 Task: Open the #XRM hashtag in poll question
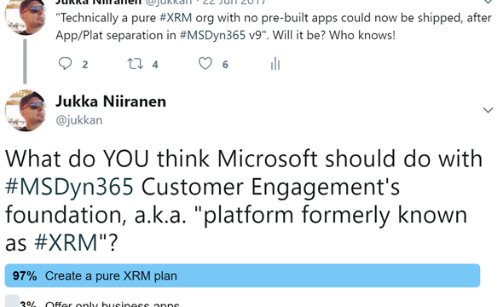pyautogui.click(x=66, y=242)
